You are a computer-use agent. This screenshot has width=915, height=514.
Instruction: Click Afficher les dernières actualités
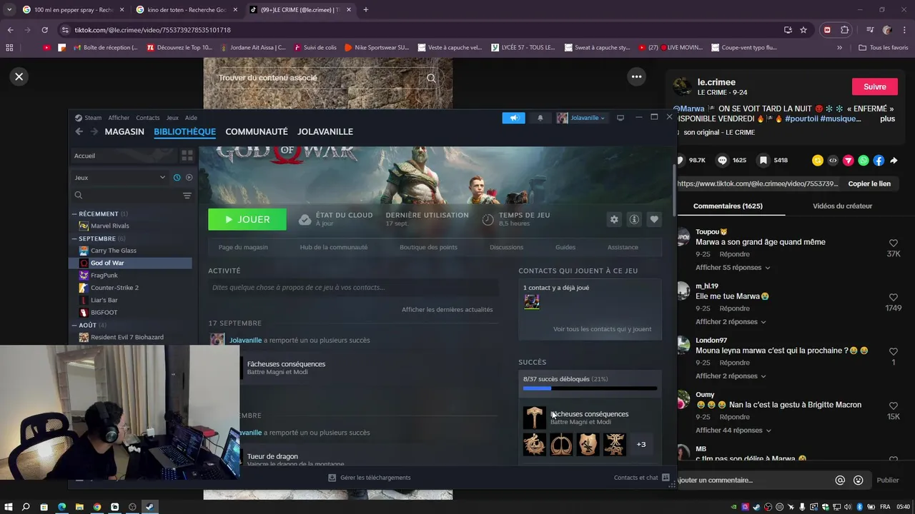[x=447, y=310]
